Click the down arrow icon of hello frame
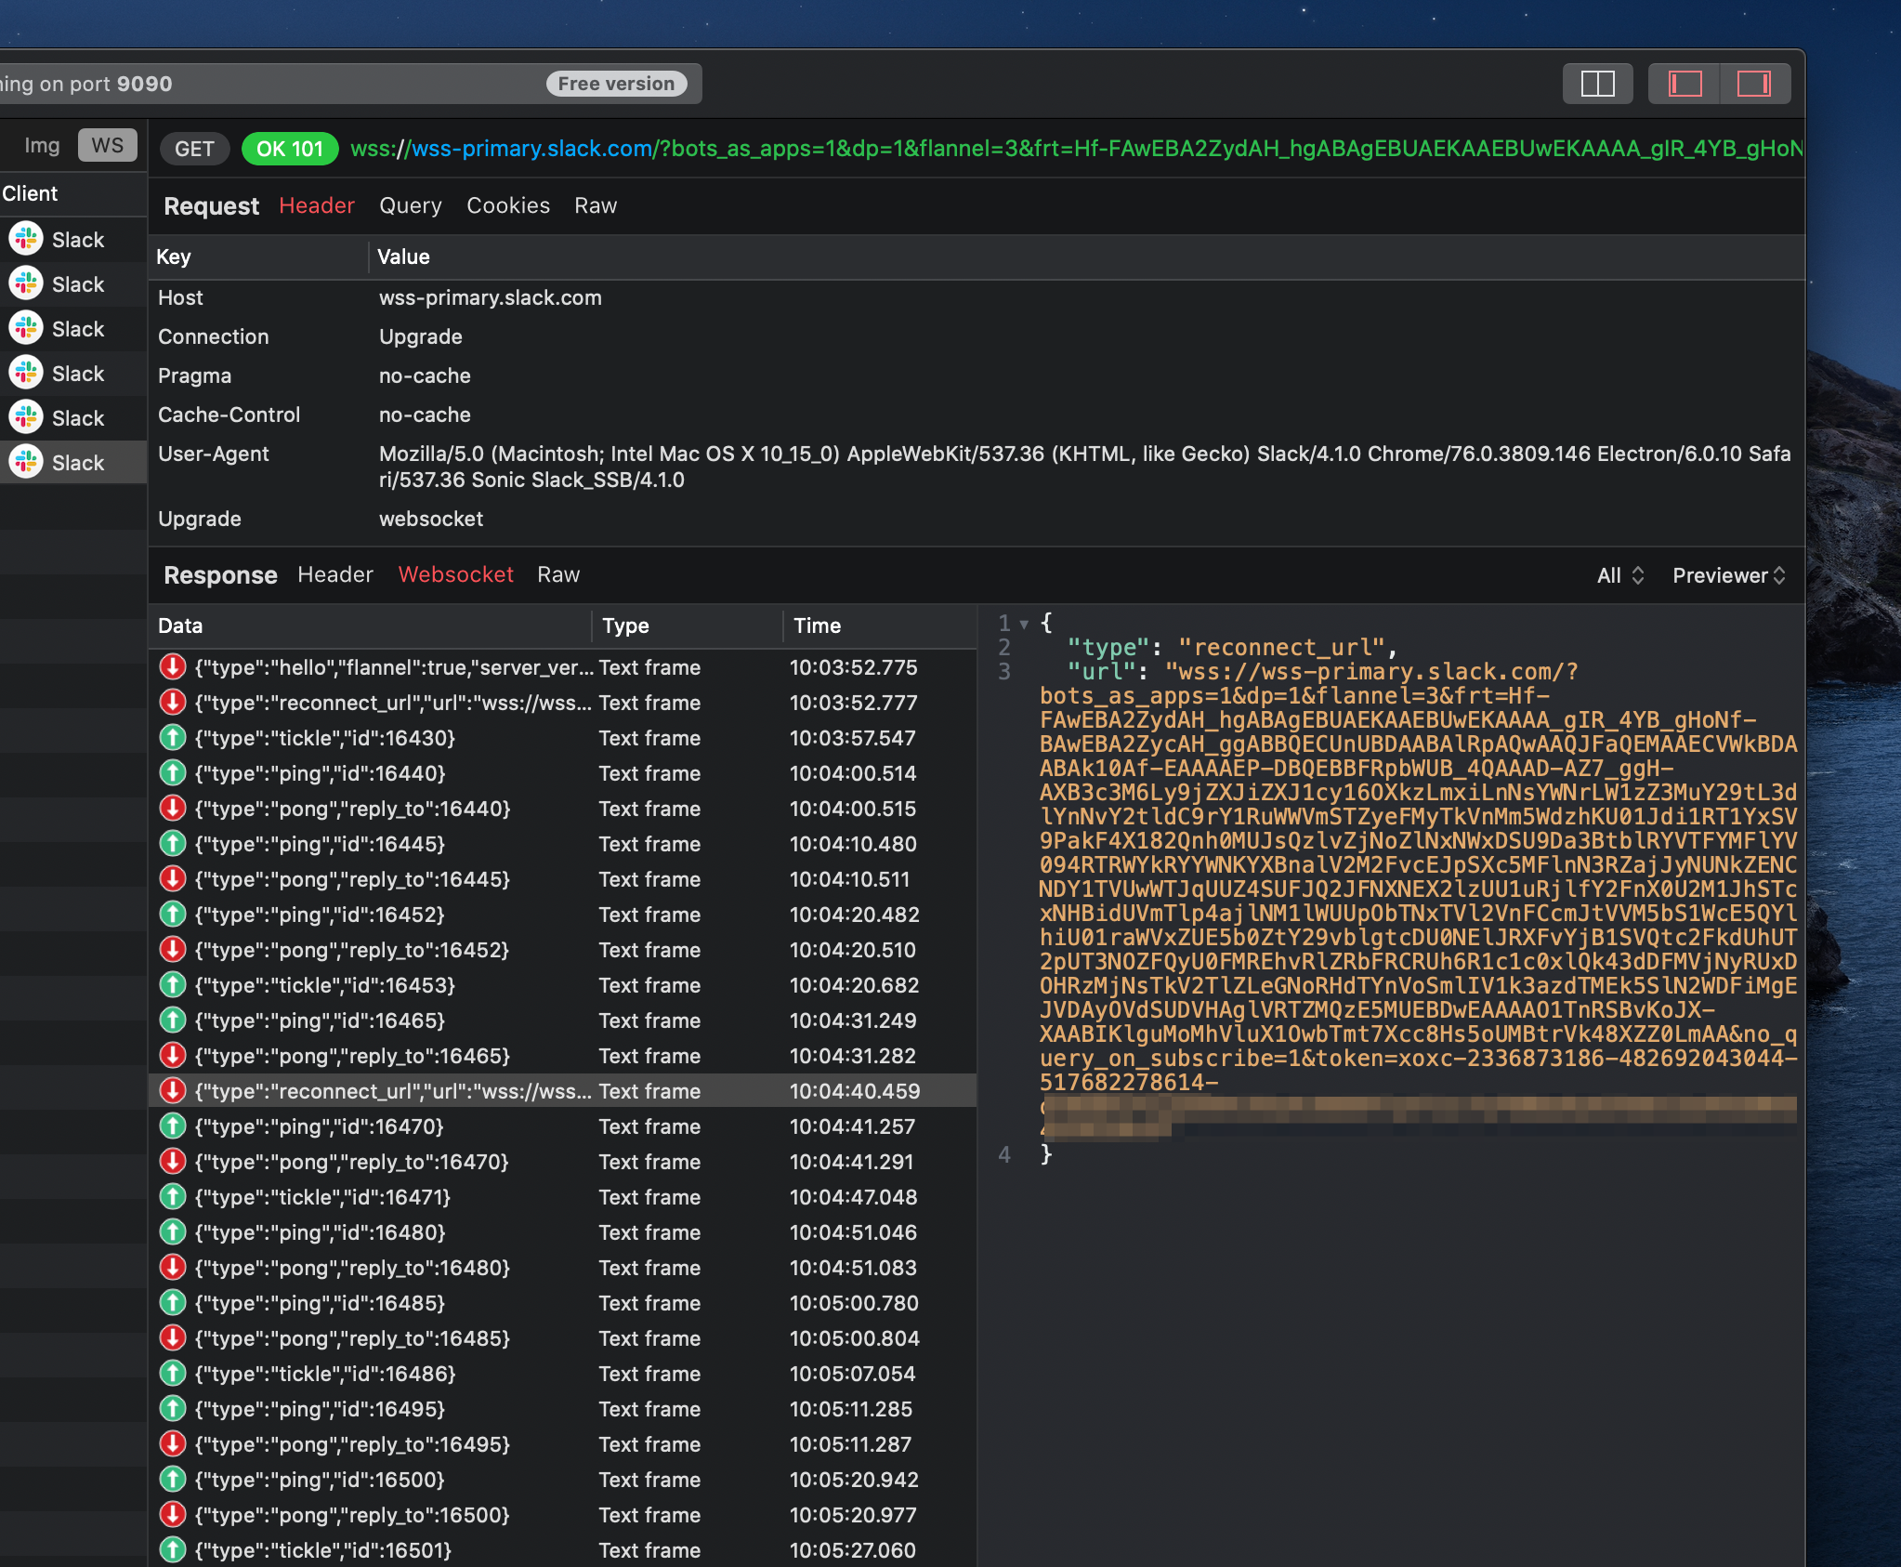 [172, 666]
